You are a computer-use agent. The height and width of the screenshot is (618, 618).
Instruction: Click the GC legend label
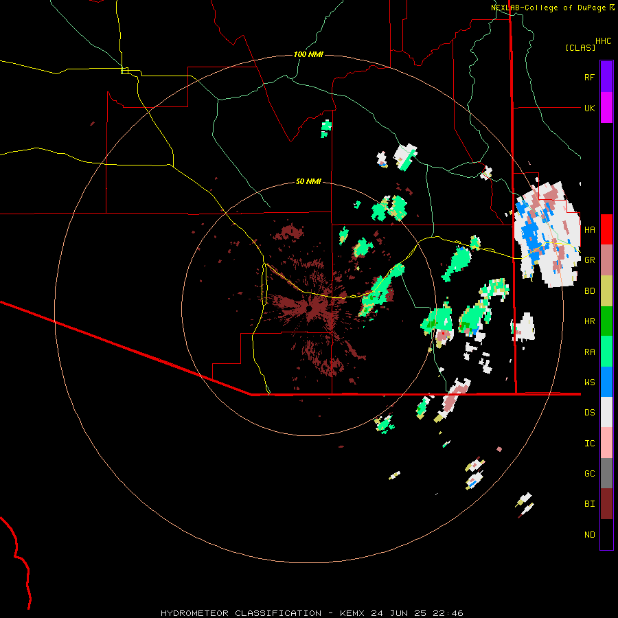coord(589,473)
